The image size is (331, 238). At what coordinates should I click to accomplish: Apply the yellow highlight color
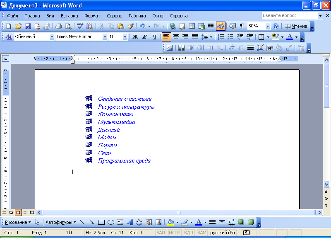point(275,37)
